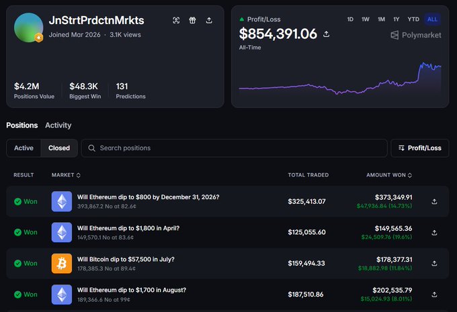Click the profit/loss line chart
Image resolution: width=457 pixels, height=312 pixels.
[340, 79]
